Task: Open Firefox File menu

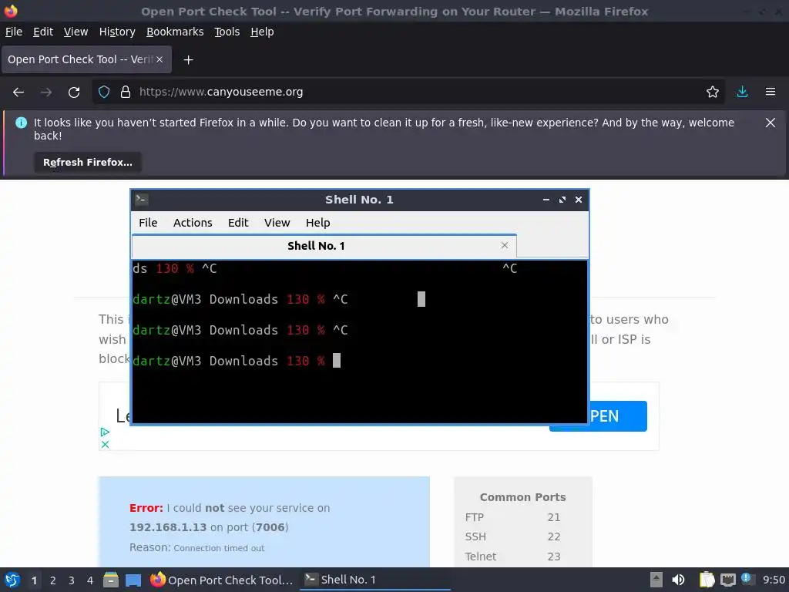Action: [x=14, y=32]
